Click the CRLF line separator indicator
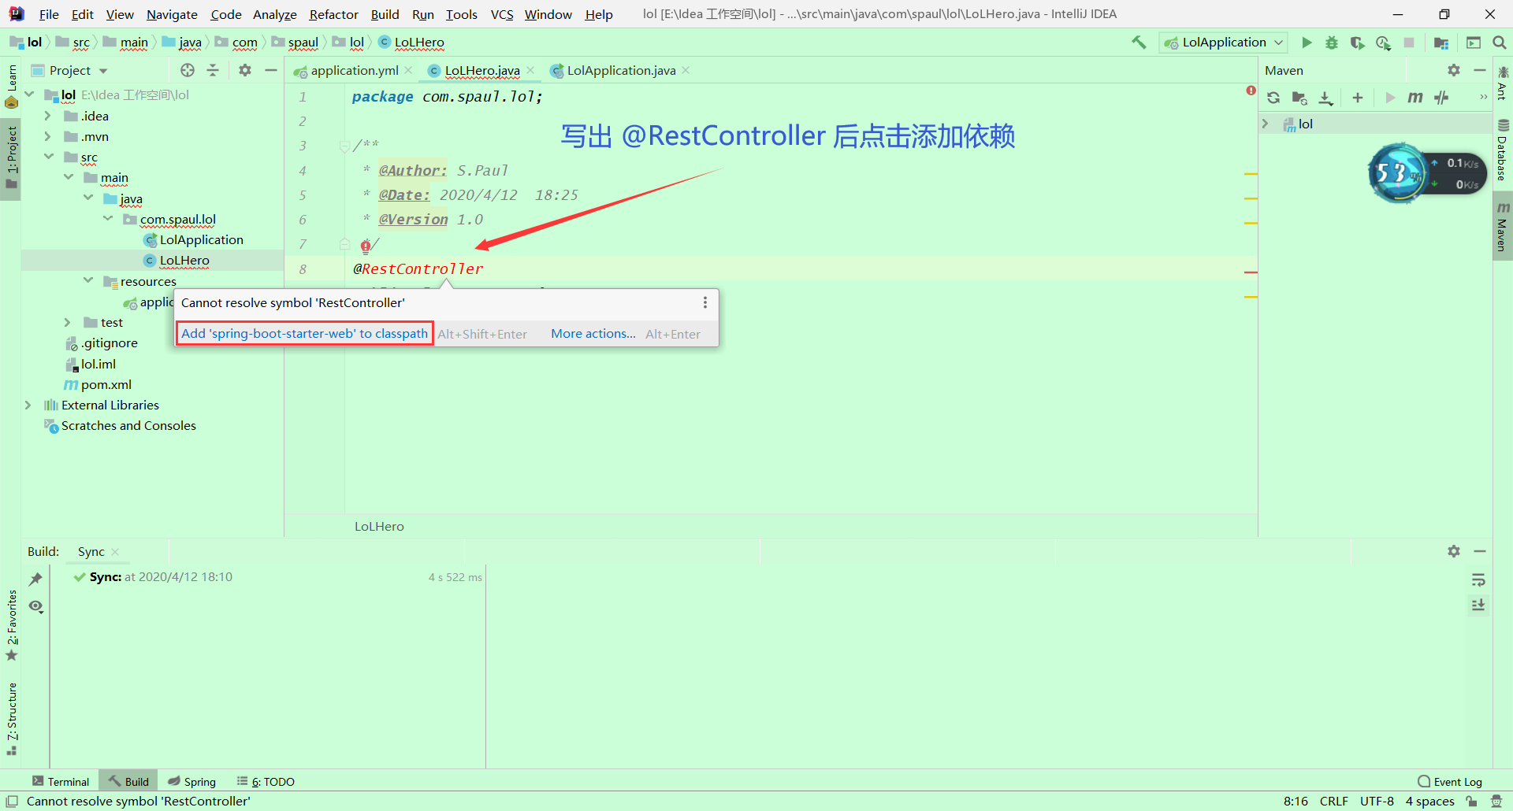This screenshot has width=1513, height=811. click(x=1333, y=801)
